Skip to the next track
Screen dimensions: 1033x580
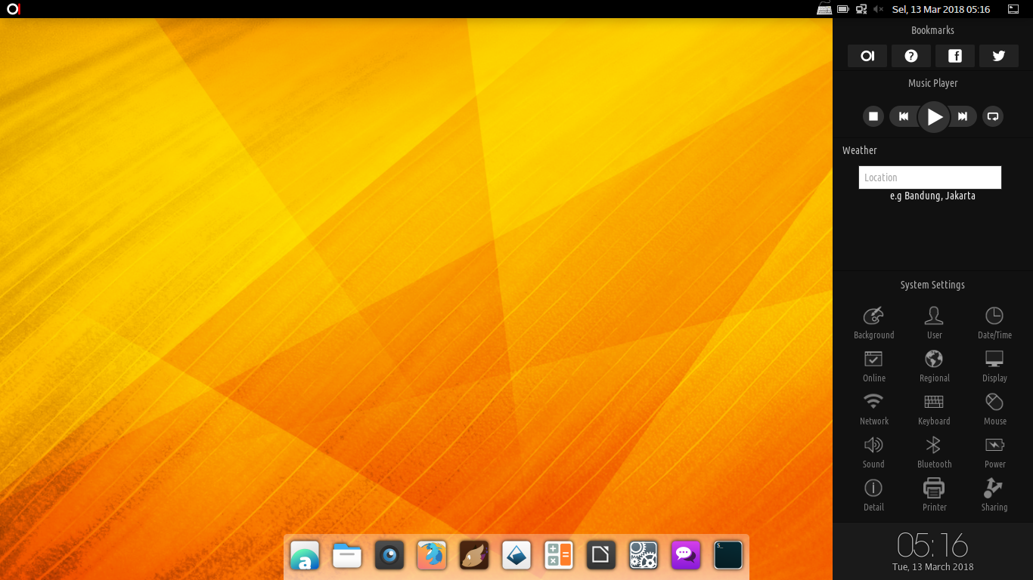click(x=963, y=116)
